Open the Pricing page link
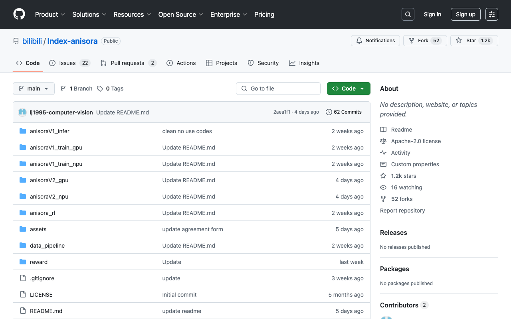 [x=264, y=14]
